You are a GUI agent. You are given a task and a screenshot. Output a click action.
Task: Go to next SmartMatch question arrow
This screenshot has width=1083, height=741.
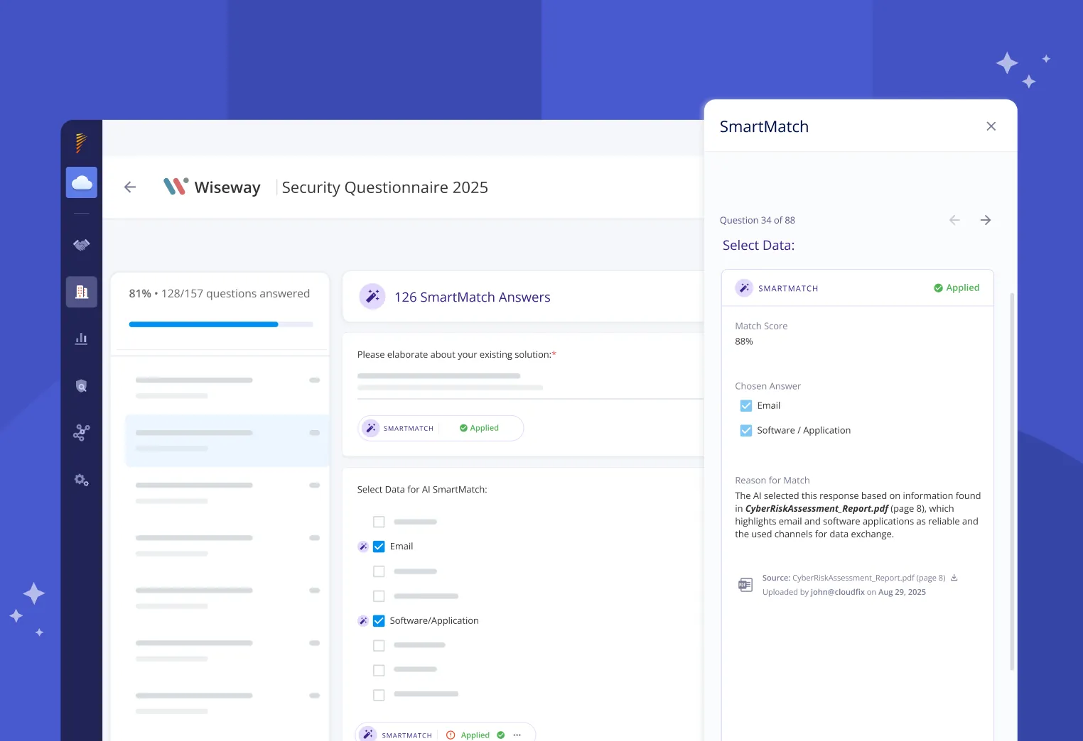[x=986, y=220]
